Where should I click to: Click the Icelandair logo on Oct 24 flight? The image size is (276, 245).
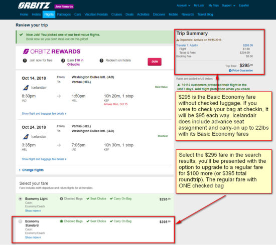click(26, 137)
